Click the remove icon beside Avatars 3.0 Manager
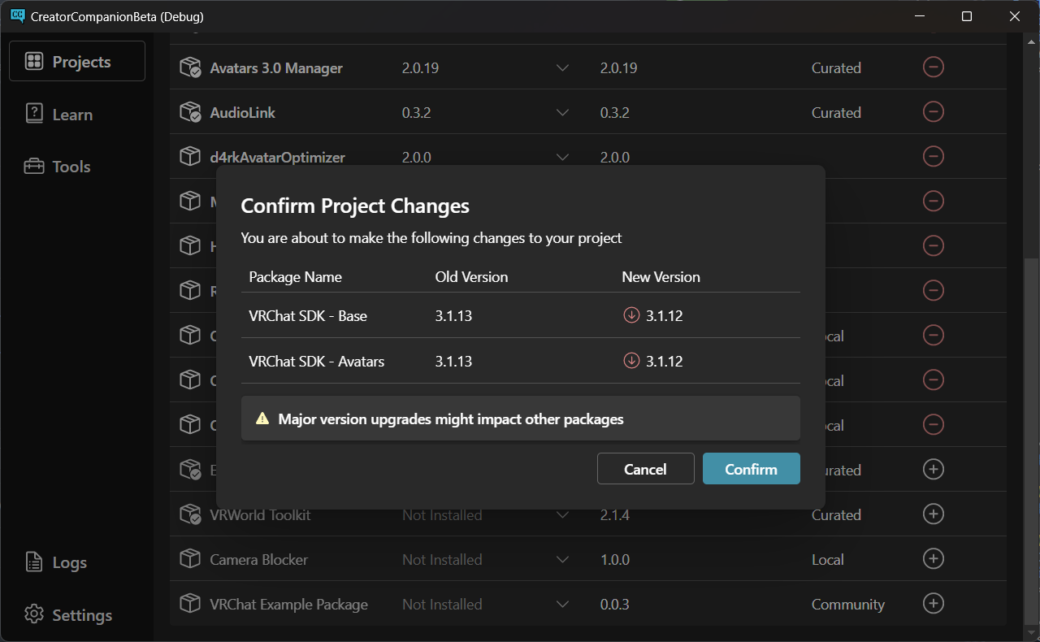 click(933, 67)
